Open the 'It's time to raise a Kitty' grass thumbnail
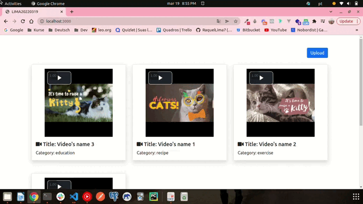 (79, 103)
